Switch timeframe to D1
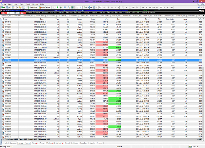Screen dimensions: 205x148 click(164, 8)
